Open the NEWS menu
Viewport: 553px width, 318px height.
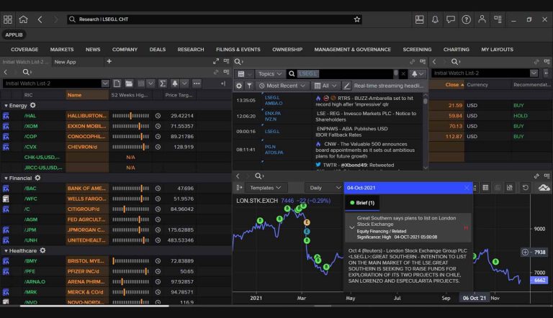(x=93, y=50)
